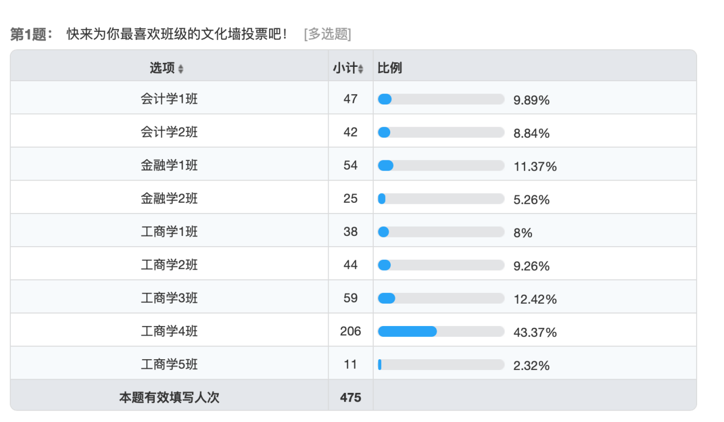The width and height of the screenshot is (724, 422).
Task: Click the 比例 column header
Action: coord(389,68)
